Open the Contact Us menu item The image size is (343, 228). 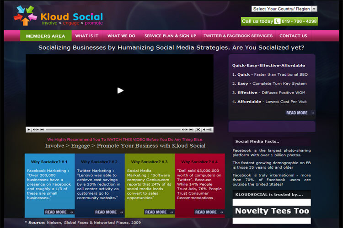click(293, 36)
